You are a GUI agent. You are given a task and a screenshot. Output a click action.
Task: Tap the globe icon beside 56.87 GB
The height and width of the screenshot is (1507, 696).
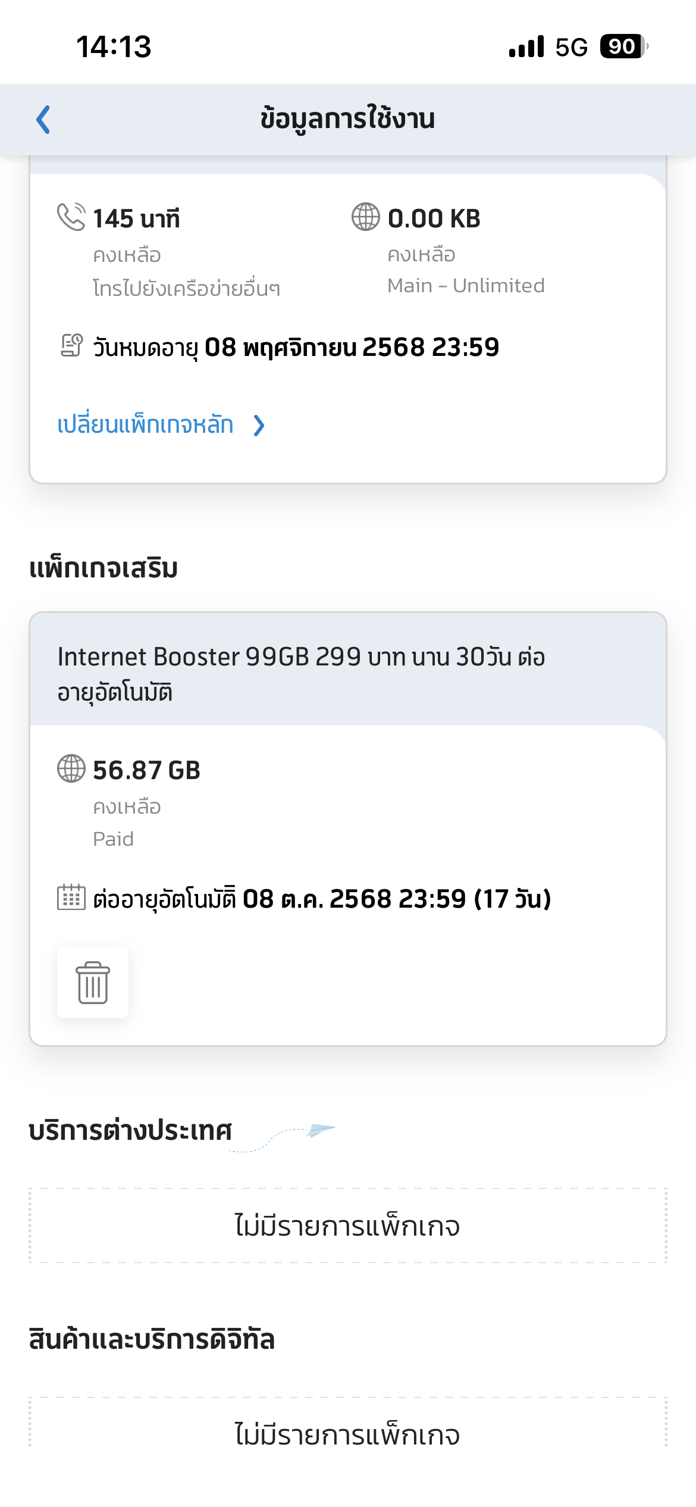click(71, 768)
